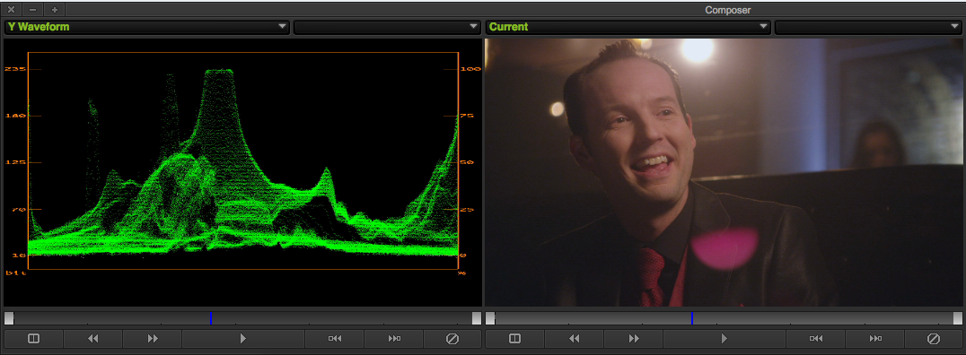The image size is (966, 355).
Task: Click the blue position marker in right scrub bar
Action: click(x=692, y=318)
